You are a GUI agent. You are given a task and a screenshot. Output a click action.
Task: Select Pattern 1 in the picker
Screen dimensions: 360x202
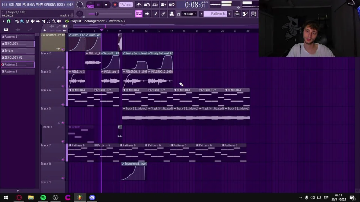[18, 37]
